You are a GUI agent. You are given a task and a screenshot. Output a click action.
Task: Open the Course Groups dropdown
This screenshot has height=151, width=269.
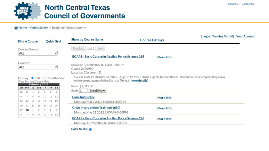coord(38,53)
